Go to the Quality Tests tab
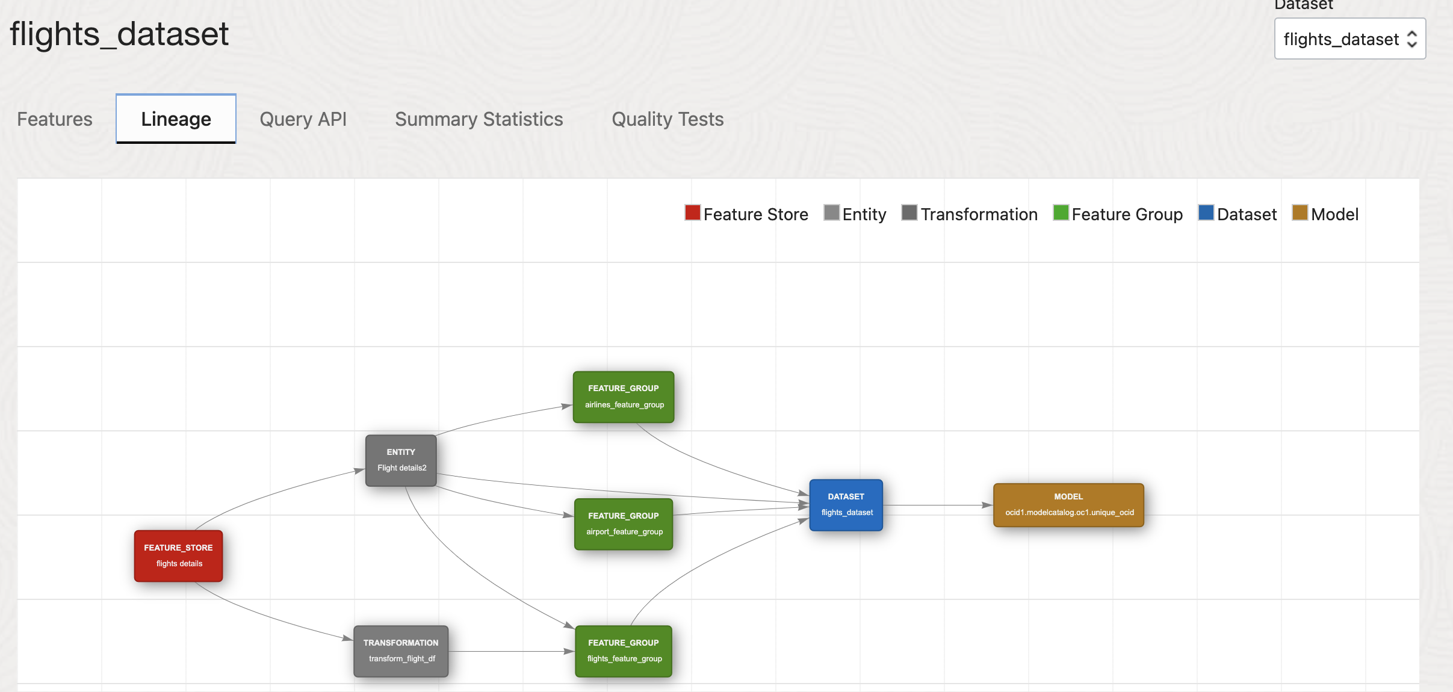The width and height of the screenshot is (1453, 692). click(x=668, y=119)
